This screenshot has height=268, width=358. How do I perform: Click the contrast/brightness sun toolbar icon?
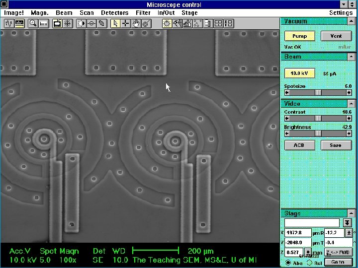click(81, 23)
